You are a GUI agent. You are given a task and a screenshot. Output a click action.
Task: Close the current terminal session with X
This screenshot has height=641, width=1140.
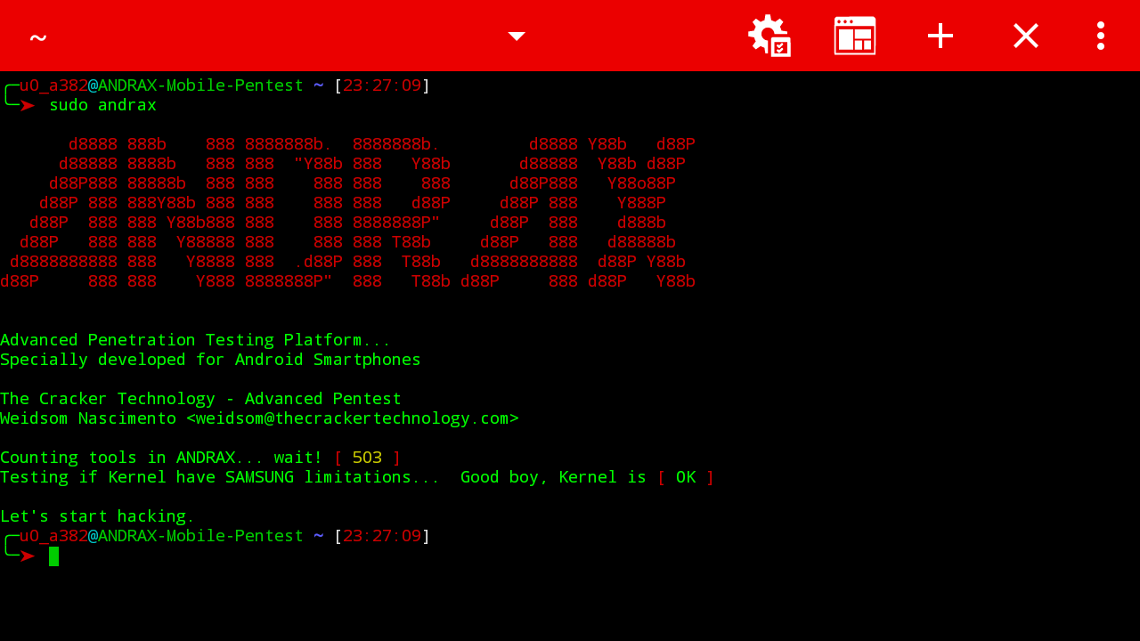1026,36
